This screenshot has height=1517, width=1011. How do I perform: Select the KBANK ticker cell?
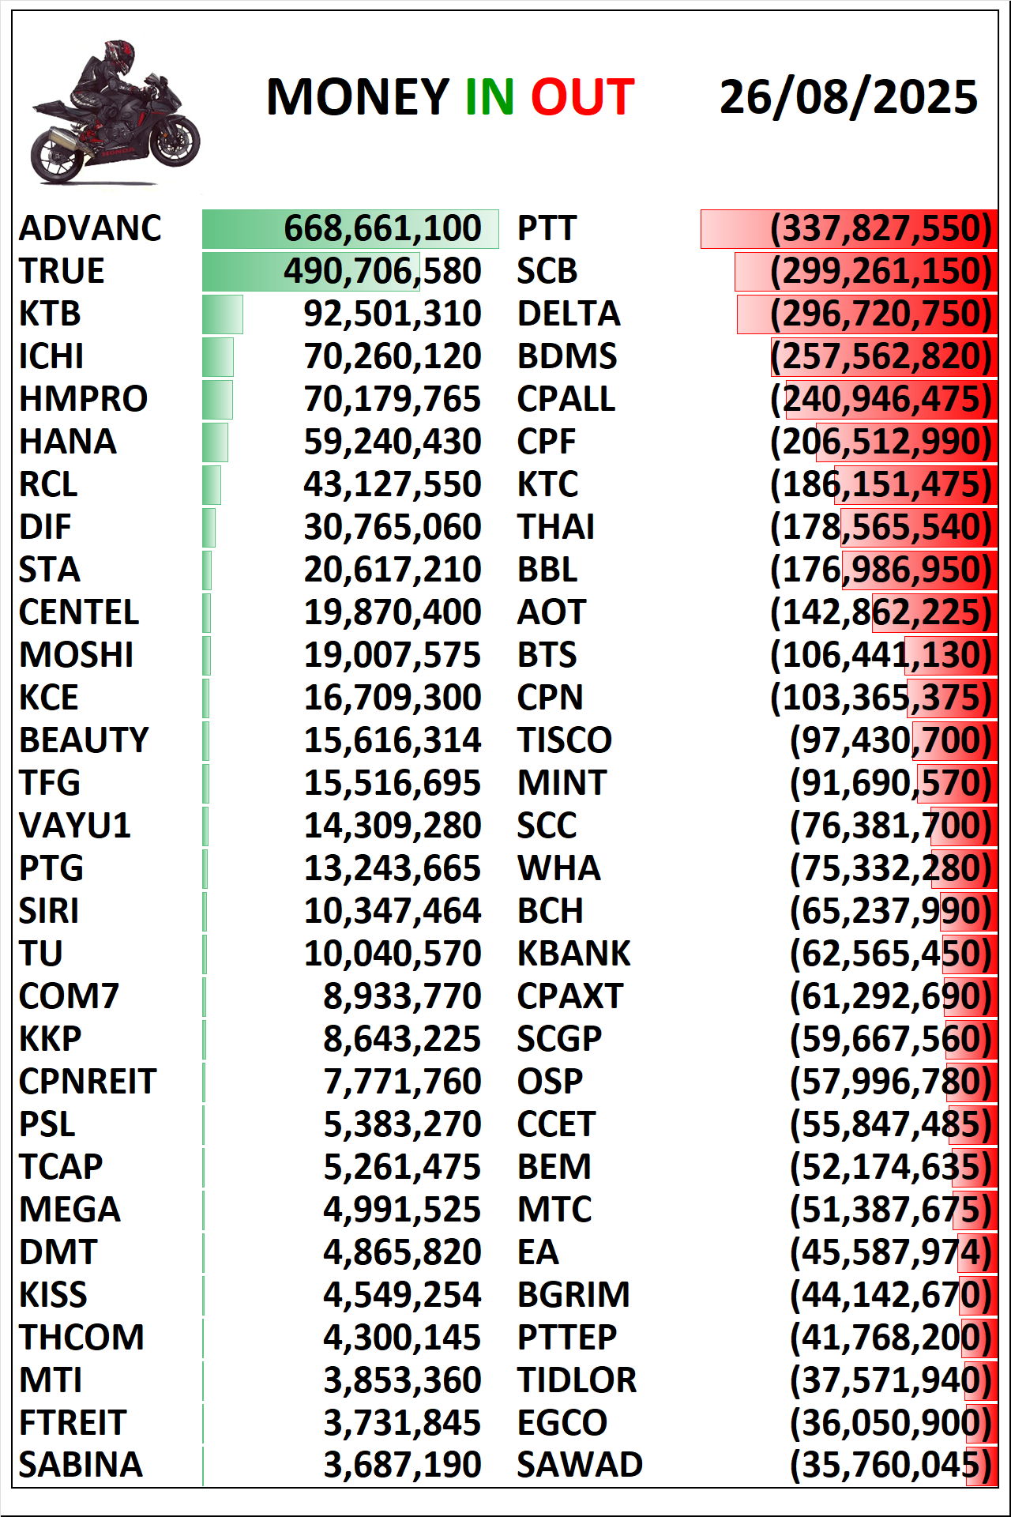point(573,954)
